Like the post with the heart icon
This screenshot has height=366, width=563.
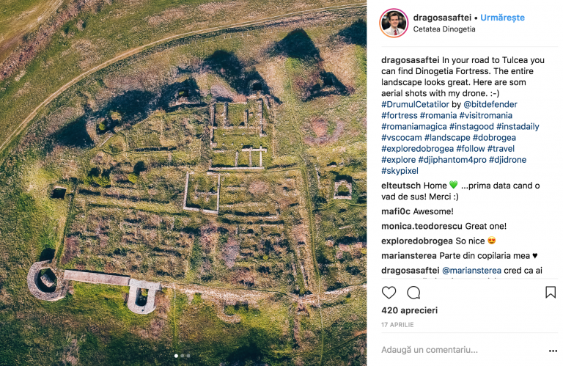(389, 293)
